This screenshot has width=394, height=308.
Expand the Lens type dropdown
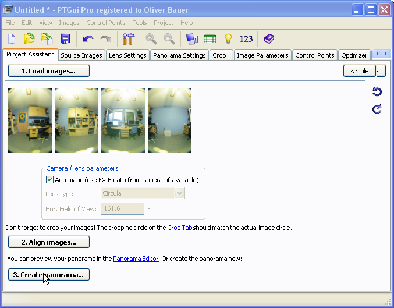(x=179, y=193)
